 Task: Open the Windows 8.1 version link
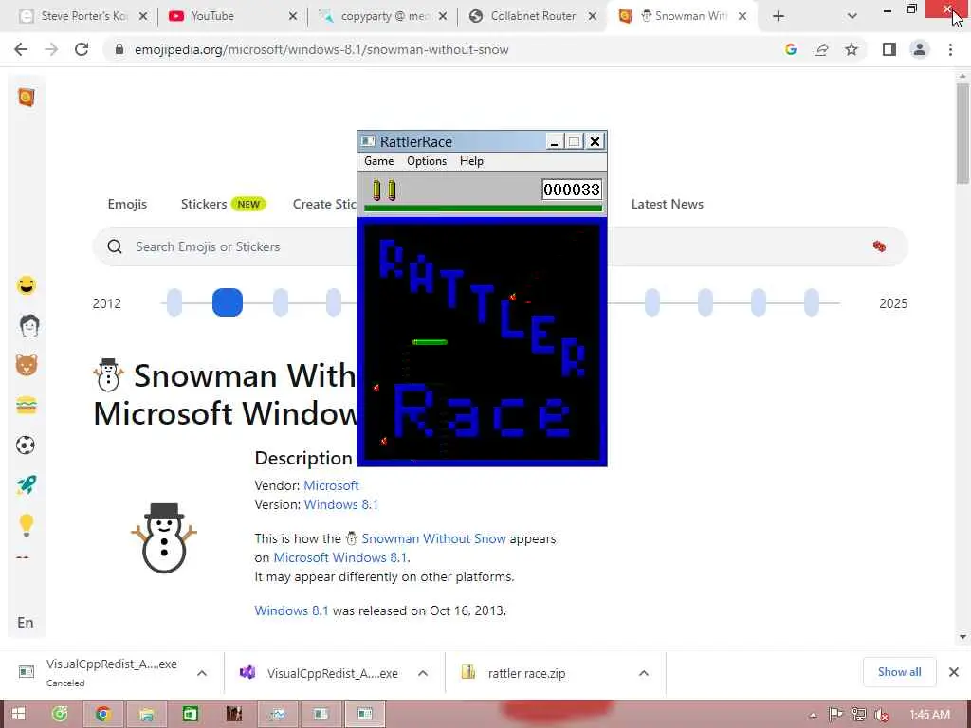(x=340, y=504)
